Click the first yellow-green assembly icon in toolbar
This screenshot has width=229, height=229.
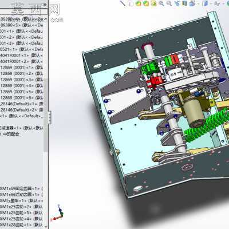click(x=139, y=3)
